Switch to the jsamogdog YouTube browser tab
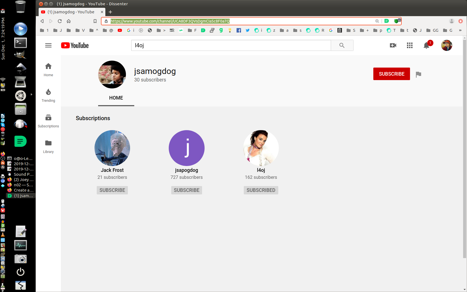This screenshot has width=467, height=292. 71,12
